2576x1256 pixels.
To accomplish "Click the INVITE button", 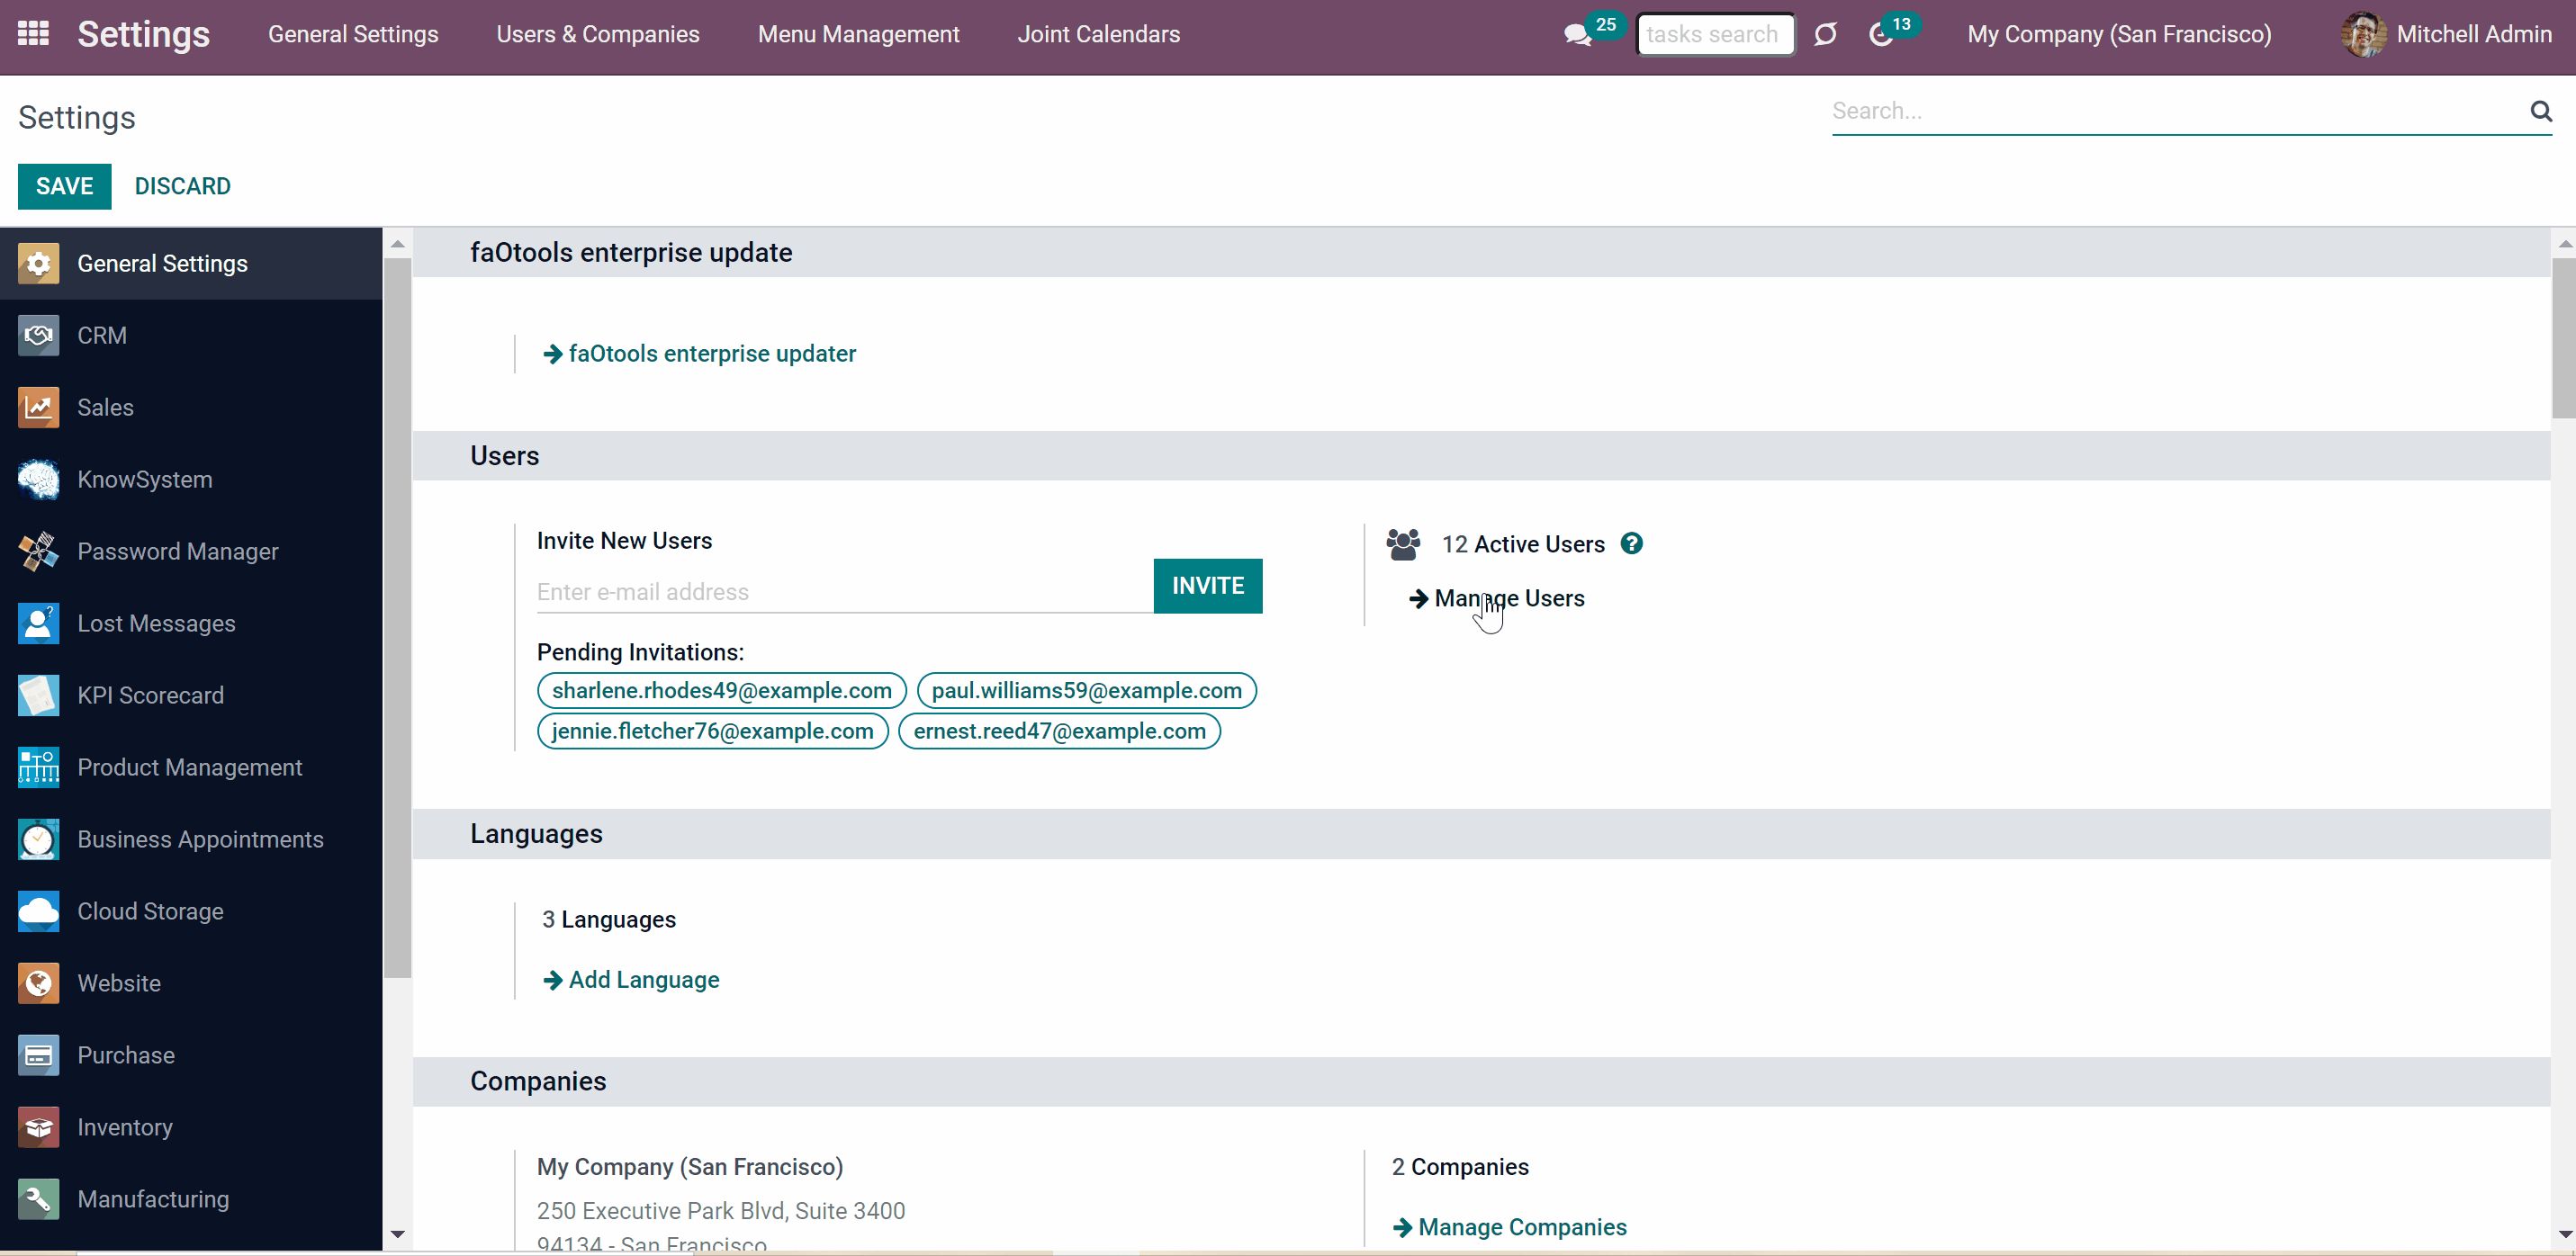I will coord(1208,585).
